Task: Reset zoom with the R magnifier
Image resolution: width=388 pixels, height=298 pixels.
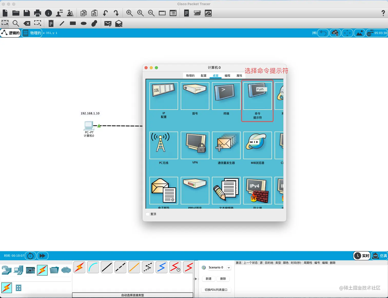Action: pyautogui.click(x=140, y=13)
